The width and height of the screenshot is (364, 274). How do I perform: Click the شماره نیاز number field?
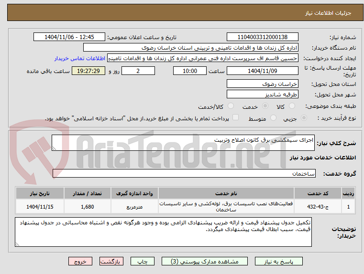[x=263, y=37]
